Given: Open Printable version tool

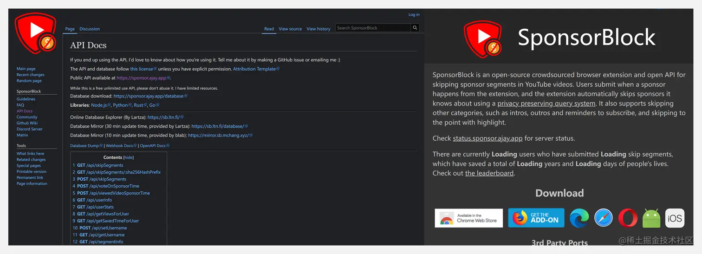Looking at the screenshot, I should [x=32, y=172].
